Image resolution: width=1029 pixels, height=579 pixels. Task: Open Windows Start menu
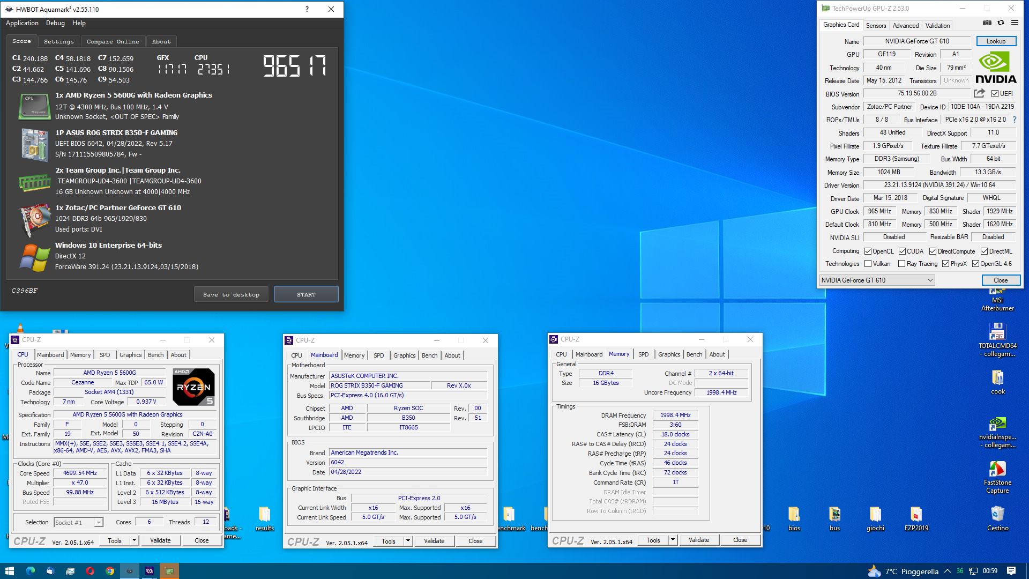point(9,571)
